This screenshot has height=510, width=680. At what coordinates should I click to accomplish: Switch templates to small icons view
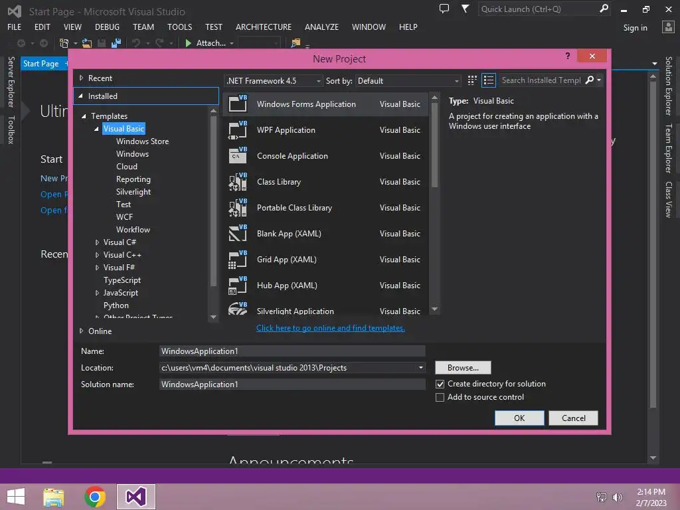pos(472,80)
